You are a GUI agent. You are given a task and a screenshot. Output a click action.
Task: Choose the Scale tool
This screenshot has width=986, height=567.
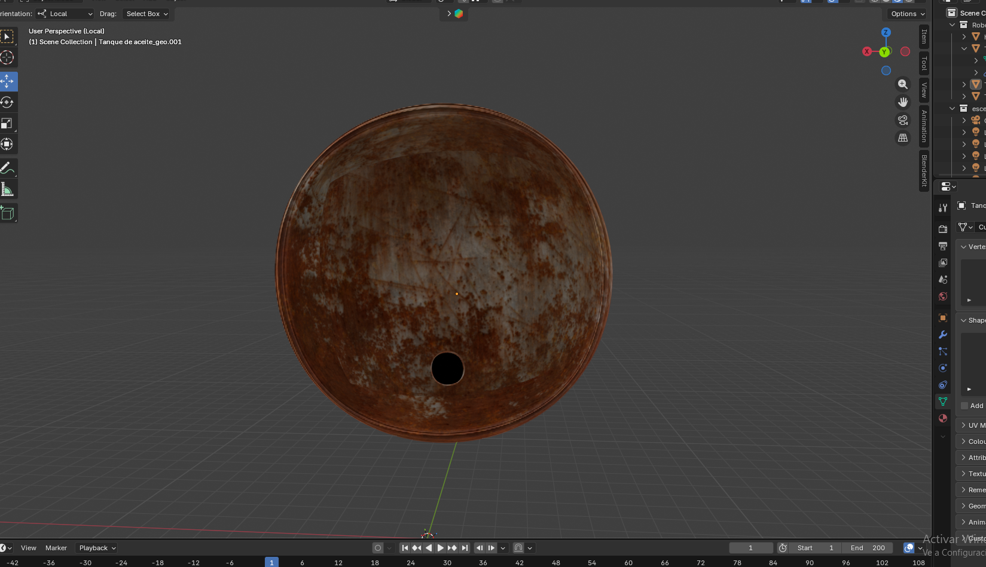click(x=7, y=123)
